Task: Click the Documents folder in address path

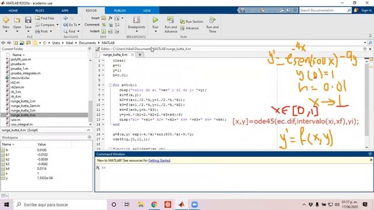Action: click(x=87, y=43)
